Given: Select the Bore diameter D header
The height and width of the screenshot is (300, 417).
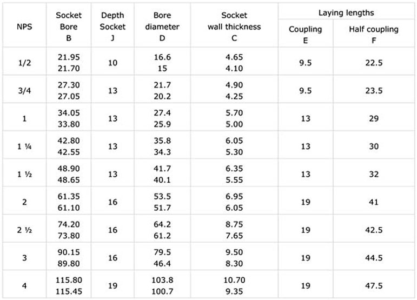Looking at the screenshot, I should click(162, 26).
